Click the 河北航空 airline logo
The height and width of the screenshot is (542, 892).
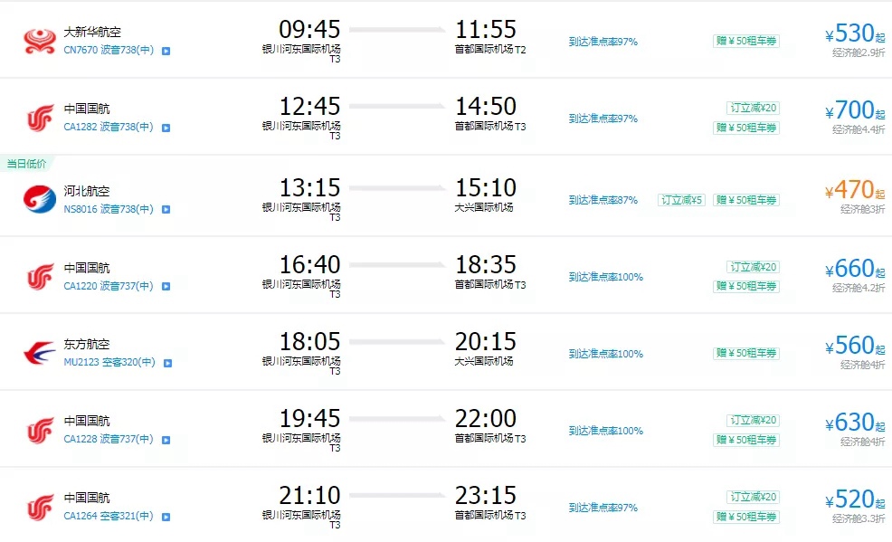tap(40, 199)
